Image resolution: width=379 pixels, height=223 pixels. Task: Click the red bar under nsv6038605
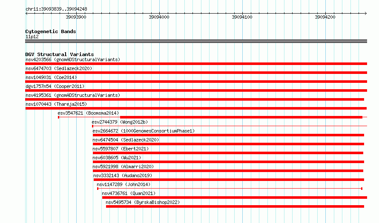[228, 162]
